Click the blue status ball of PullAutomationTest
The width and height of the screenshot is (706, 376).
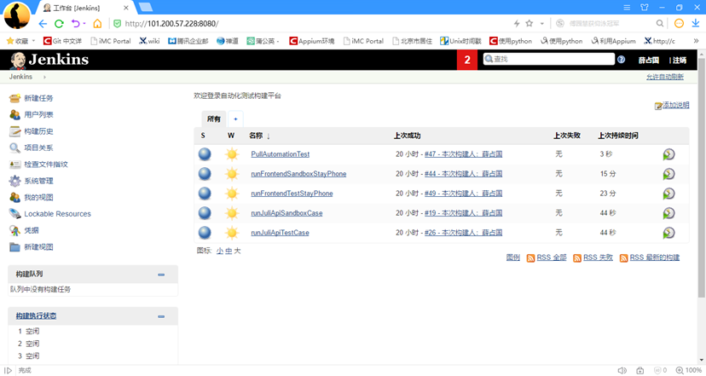[205, 154]
